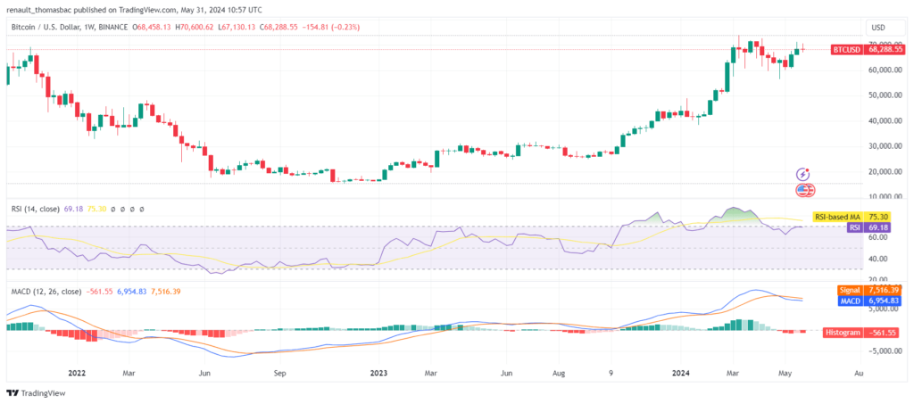Click the −5,000.00 level on MACD axis
The height and width of the screenshot is (404, 914).
click(x=885, y=351)
